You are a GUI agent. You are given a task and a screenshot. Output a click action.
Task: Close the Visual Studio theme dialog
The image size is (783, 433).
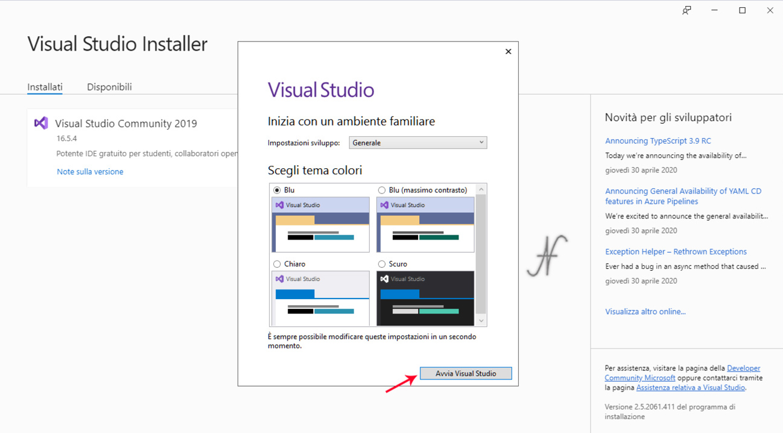[x=508, y=51]
